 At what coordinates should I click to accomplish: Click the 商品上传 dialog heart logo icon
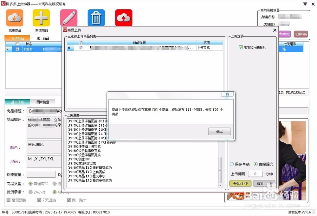coord(65,30)
